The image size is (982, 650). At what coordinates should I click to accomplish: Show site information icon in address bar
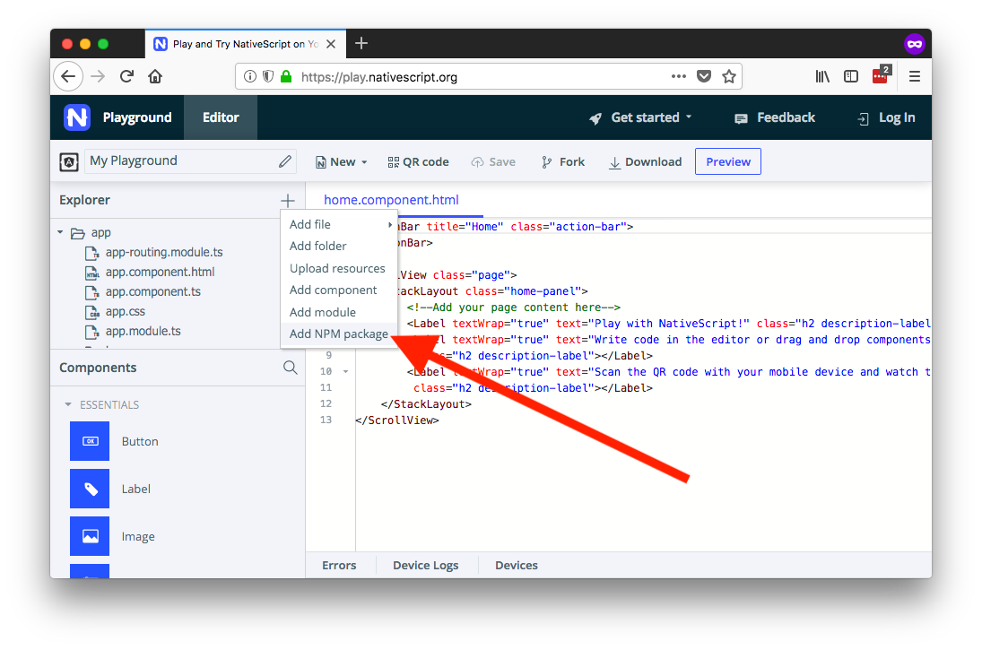tap(250, 76)
